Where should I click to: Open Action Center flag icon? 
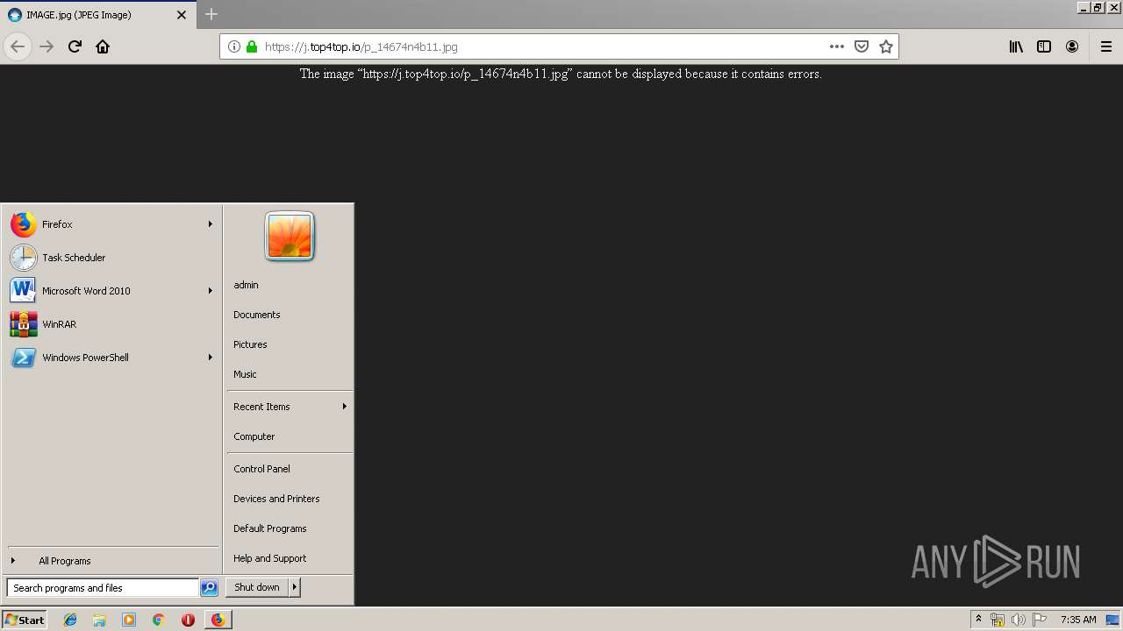coord(1040,620)
